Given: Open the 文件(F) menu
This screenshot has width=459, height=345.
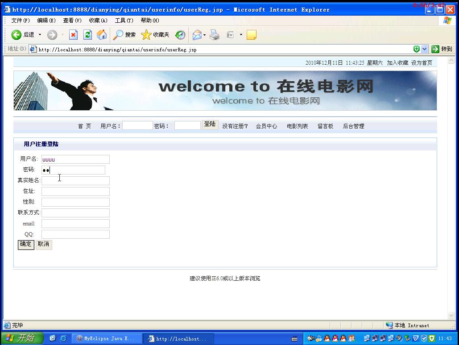Looking at the screenshot, I should [x=21, y=20].
